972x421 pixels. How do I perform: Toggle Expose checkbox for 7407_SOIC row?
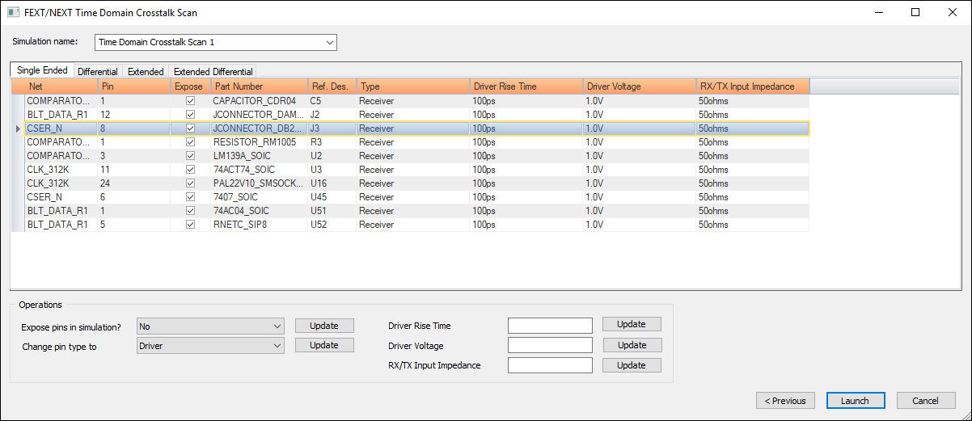pyautogui.click(x=191, y=197)
